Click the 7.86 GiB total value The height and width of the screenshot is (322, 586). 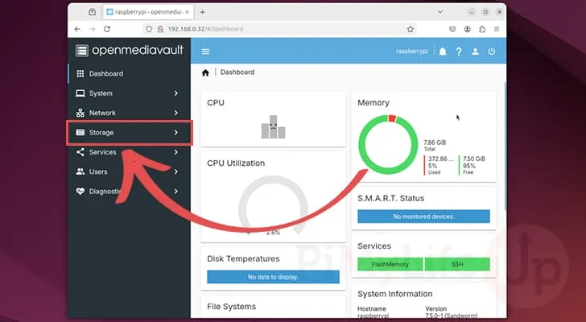435,142
